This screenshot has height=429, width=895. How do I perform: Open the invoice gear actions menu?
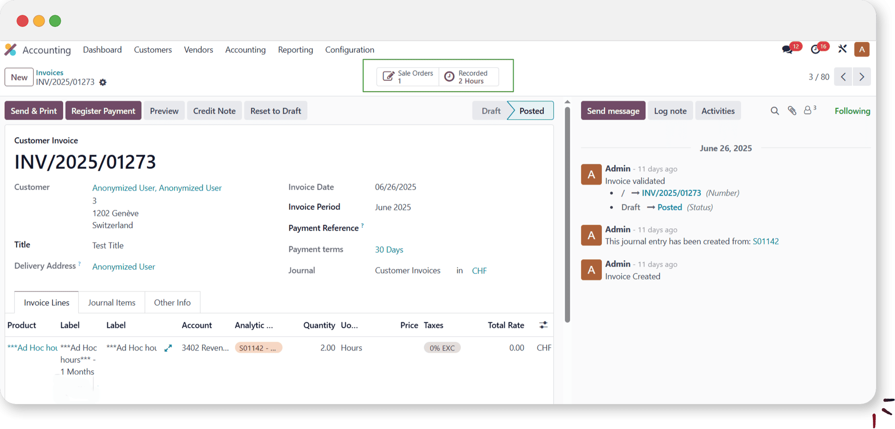103,82
